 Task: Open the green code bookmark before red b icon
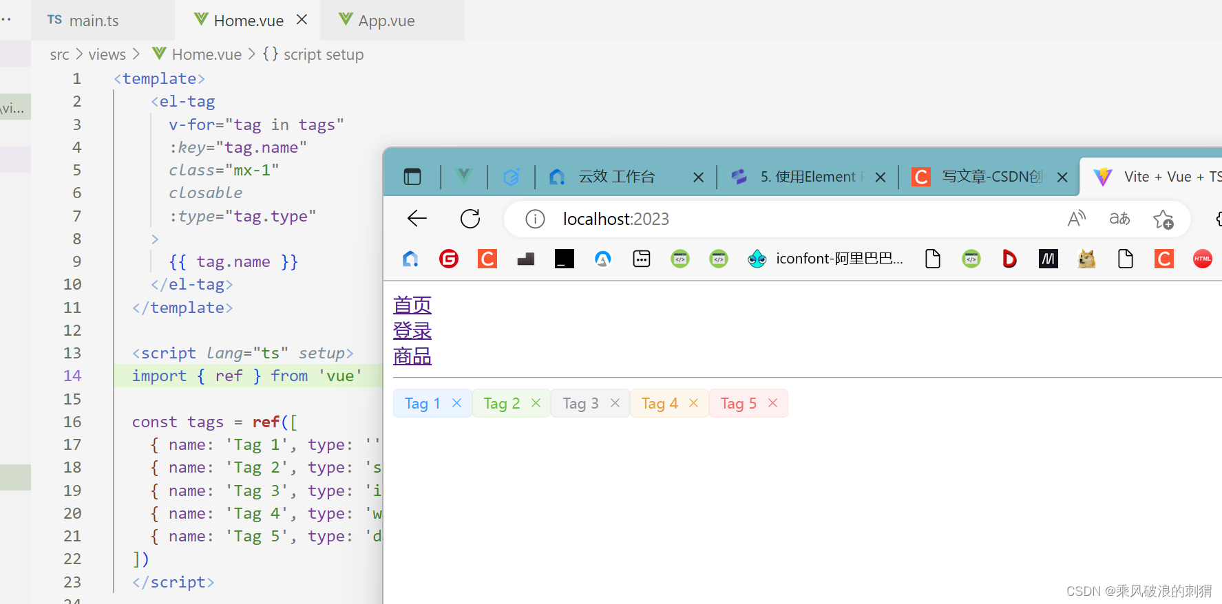(971, 259)
